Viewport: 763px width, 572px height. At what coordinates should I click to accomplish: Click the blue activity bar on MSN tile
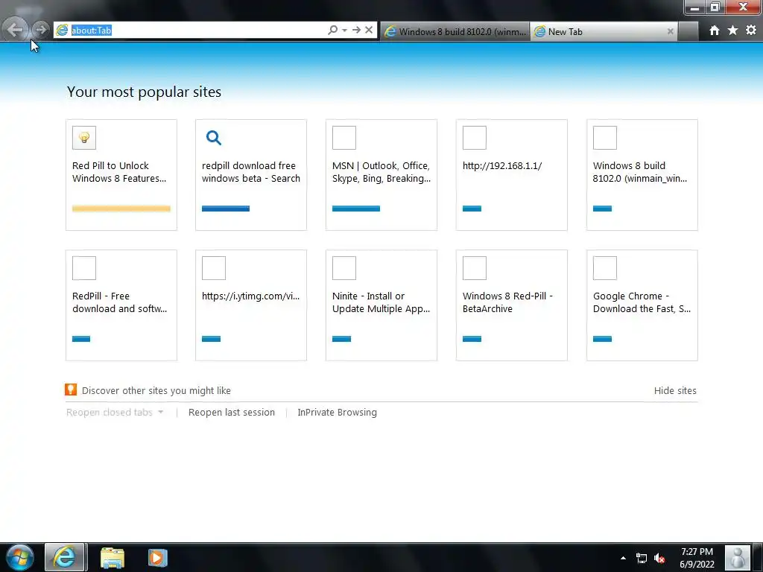[356, 209]
